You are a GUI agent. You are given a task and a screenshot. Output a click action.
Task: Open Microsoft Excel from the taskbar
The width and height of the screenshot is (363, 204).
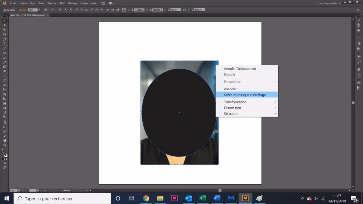(x=202, y=198)
